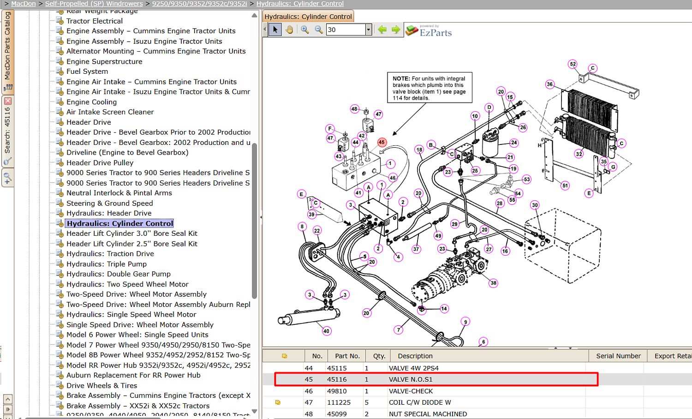The image size is (692, 419).
Task: Open notes icon for item 47 row
Action: click(x=278, y=402)
